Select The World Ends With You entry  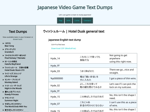[16, 105]
